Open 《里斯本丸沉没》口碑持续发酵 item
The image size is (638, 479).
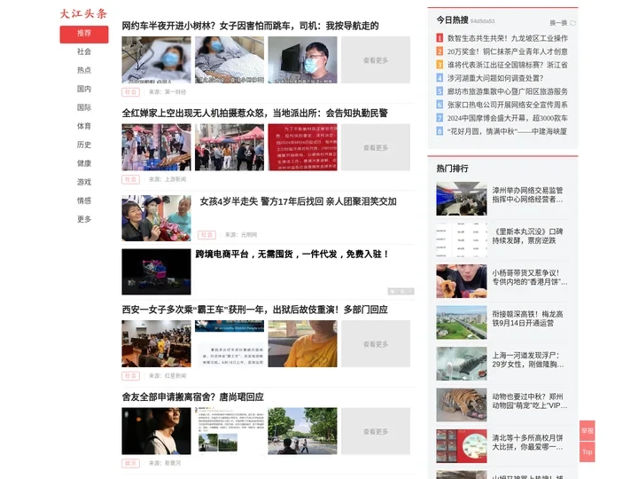(x=528, y=236)
